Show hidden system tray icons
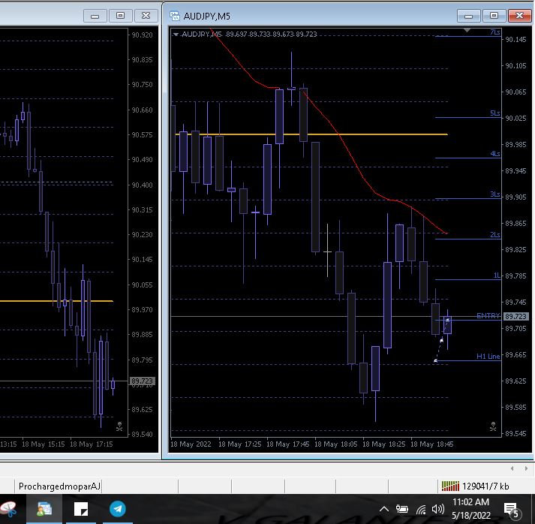535x524 pixels. coord(384,510)
